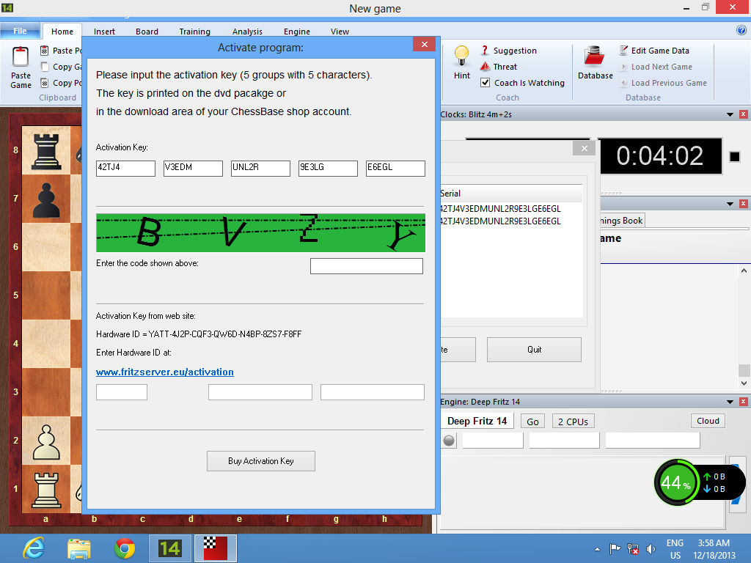Open the View ribbon tab
751x563 pixels.
[340, 32]
